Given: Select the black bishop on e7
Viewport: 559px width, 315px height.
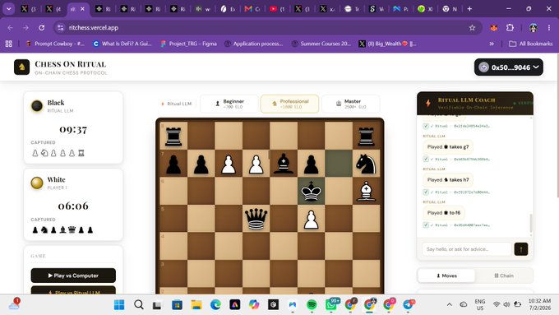Looking at the screenshot, I should 284,164.
